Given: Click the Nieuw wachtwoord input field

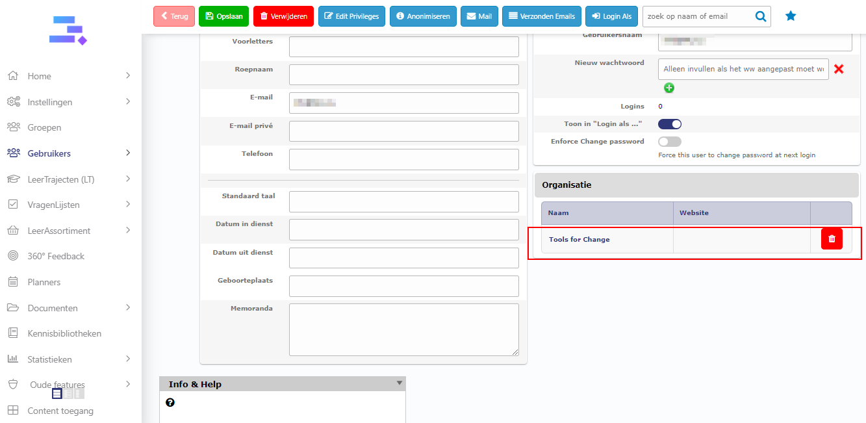Looking at the screenshot, I should [x=743, y=69].
